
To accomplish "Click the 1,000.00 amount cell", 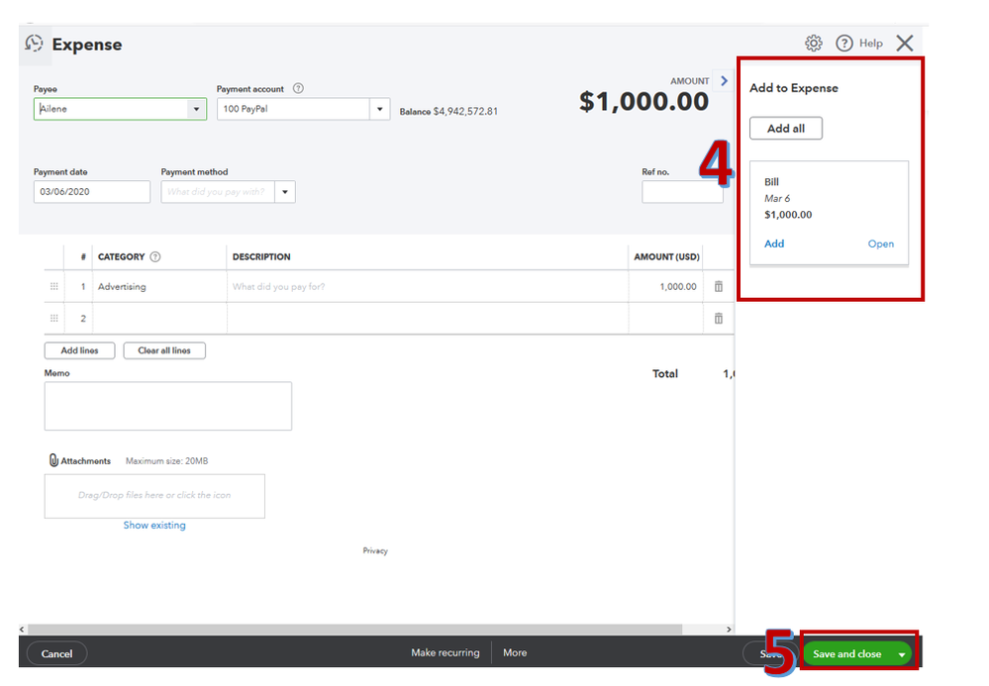I will coord(665,286).
